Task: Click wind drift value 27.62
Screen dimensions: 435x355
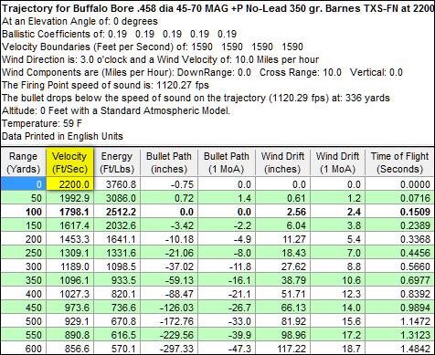Action: [x=282, y=266]
